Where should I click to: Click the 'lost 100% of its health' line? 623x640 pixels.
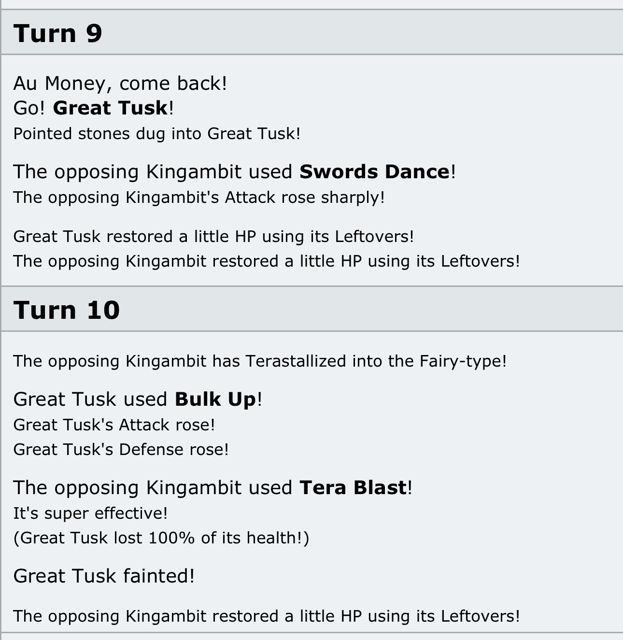coord(161,538)
